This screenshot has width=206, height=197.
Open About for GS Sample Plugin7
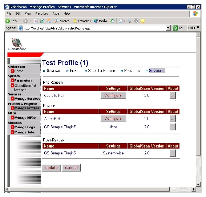173,127
